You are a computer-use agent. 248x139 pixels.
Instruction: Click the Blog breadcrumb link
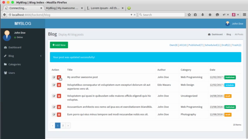(x=229, y=34)
